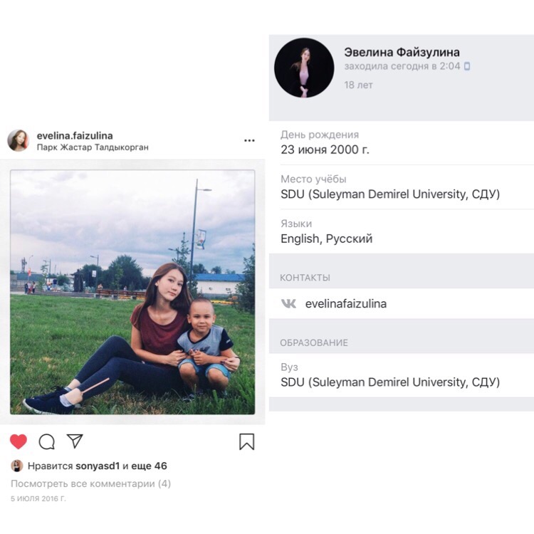Open sonyasd1 profile from likes
This screenshot has width=534, height=534.
(98, 466)
